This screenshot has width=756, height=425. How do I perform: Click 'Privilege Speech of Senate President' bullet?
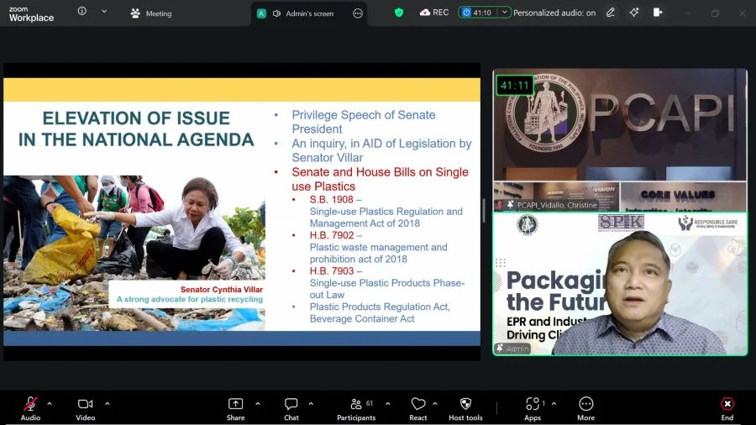tap(363, 122)
